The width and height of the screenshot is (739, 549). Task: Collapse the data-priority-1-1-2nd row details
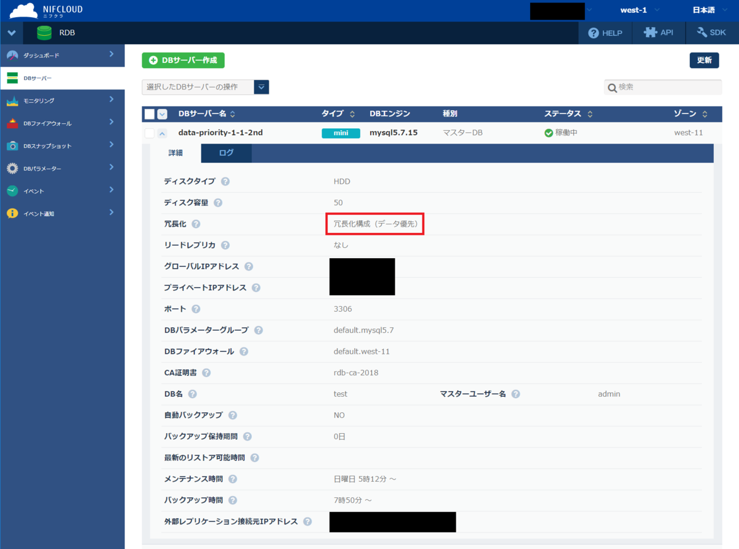click(x=162, y=133)
